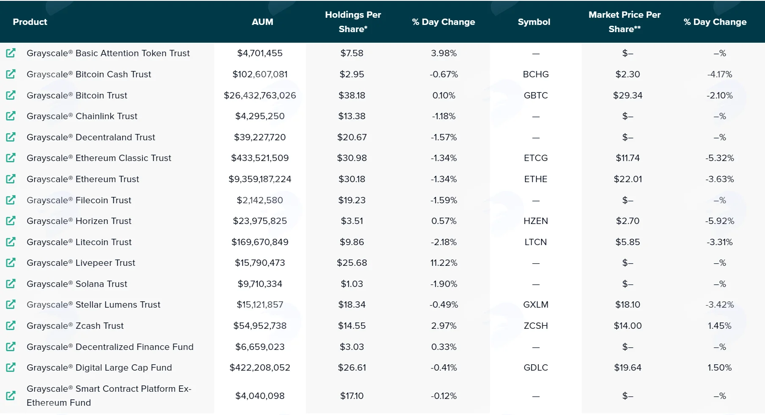This screenshot has width=765, height=415.
Task: Click the Symbol column header
Action: [534, 22]
